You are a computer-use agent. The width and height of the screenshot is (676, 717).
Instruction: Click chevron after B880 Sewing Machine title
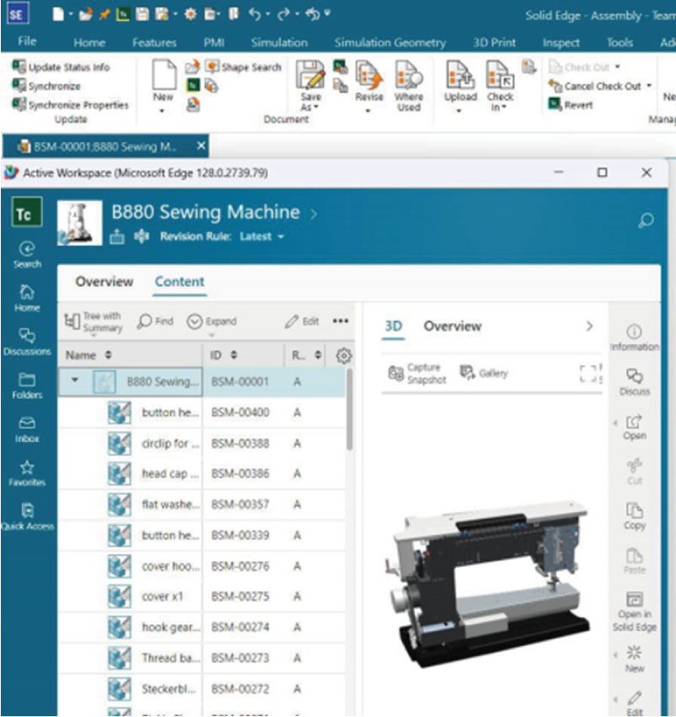point(313,214)
